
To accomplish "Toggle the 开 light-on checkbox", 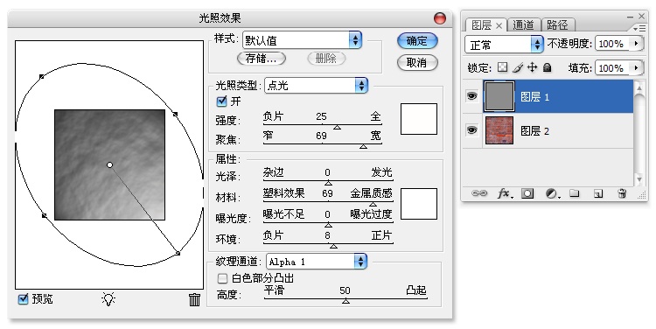I will [221, 101].
